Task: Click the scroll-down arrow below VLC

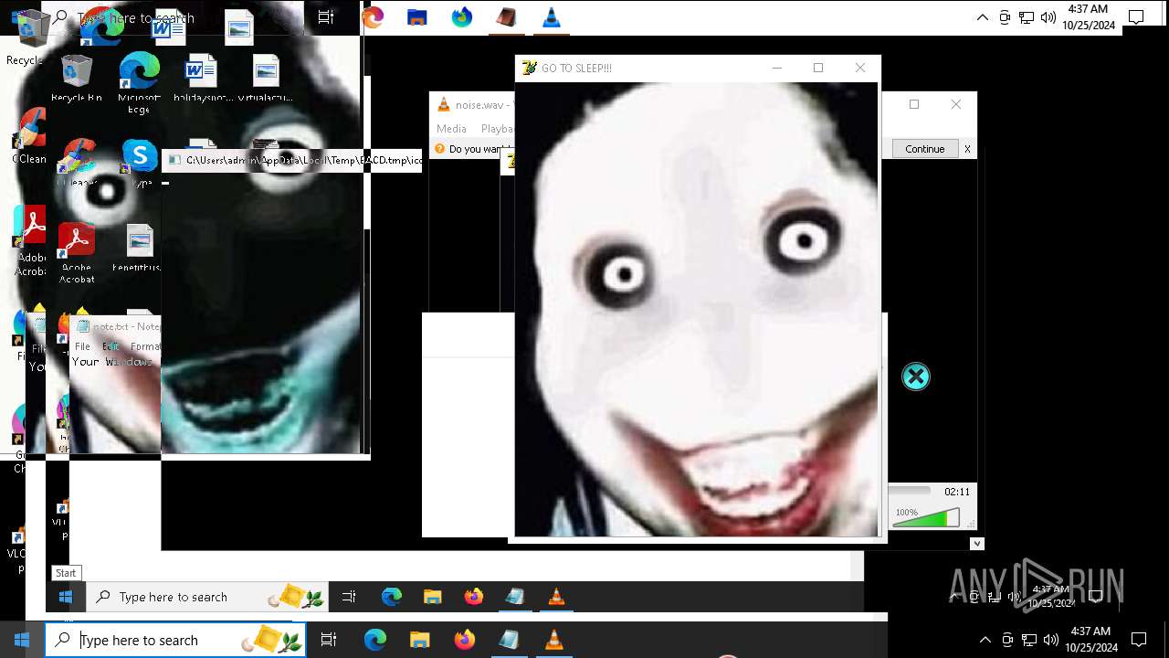Action: click(976, 544)
